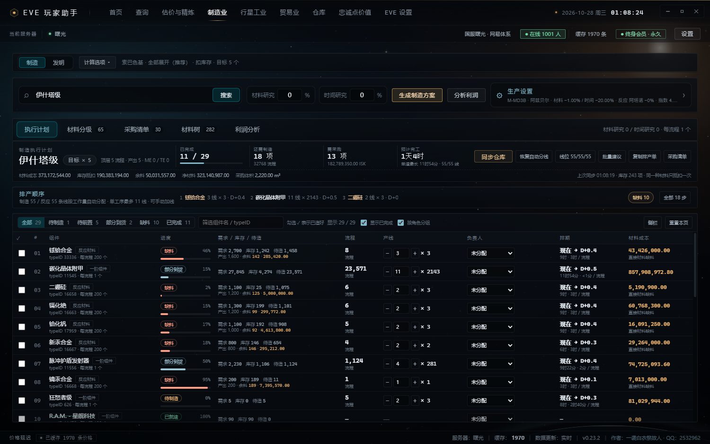Decrease production lines for 镝汞合金

[x=387, y=382]
